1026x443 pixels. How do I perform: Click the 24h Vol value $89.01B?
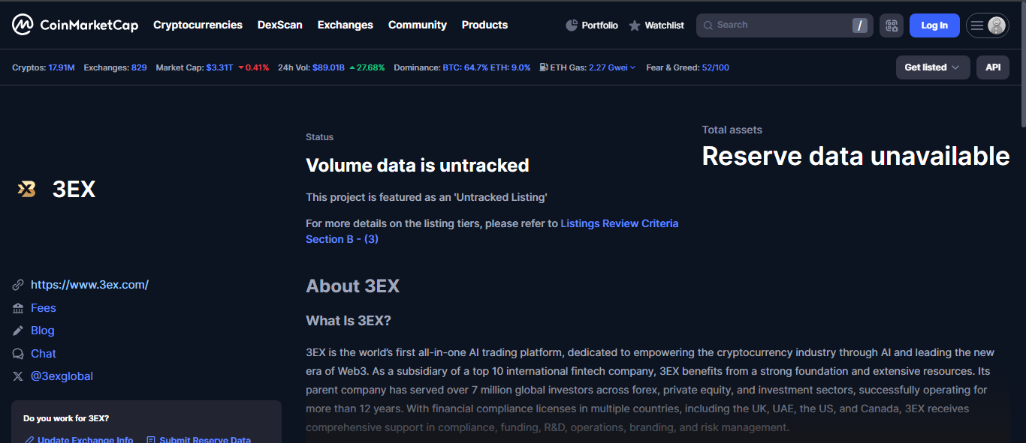point(328,67)
